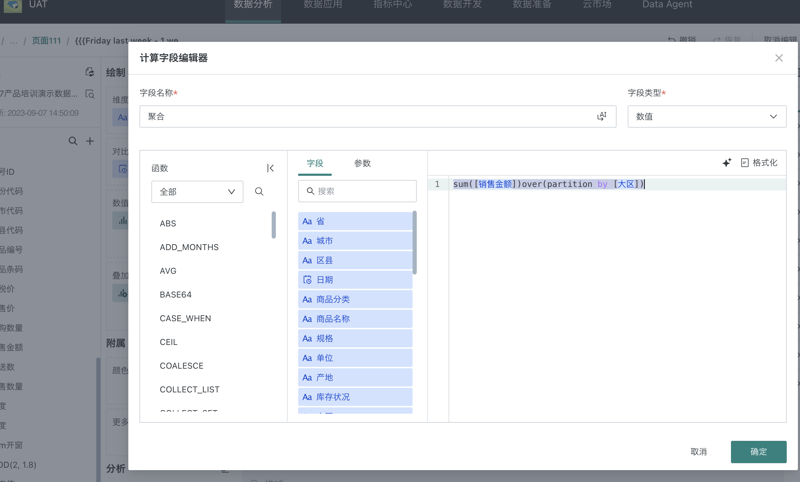Image resolution: width=800 pixels, height=482 pixels.
Task: Click the AI sparkle icon above formula editor
Action: pos(727,163)
